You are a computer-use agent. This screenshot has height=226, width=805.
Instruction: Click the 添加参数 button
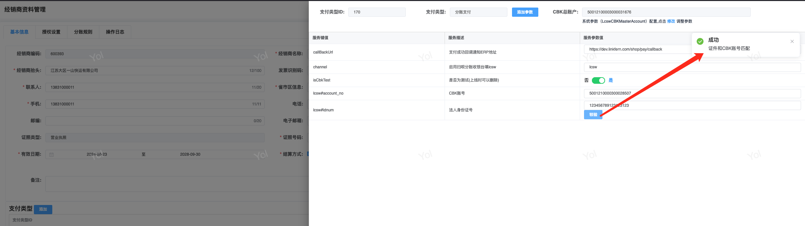pyautogui.click(x=525, y=12)
